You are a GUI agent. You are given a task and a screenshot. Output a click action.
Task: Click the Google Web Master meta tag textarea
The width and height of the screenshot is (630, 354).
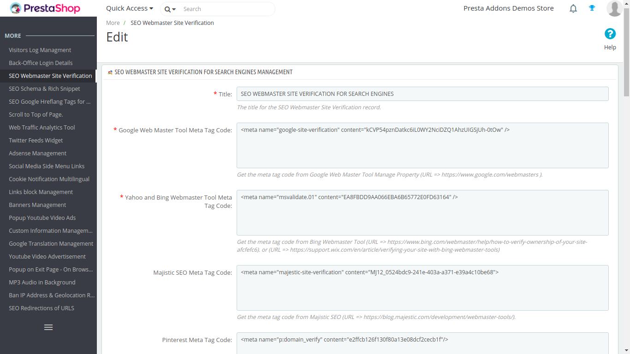(422, 145)
